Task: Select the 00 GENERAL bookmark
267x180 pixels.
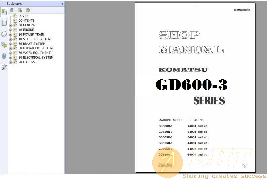Action: (27, 25)
